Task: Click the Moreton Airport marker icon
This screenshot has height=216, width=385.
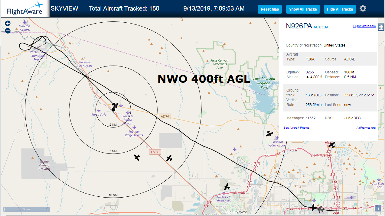Action: click(25, 22)
